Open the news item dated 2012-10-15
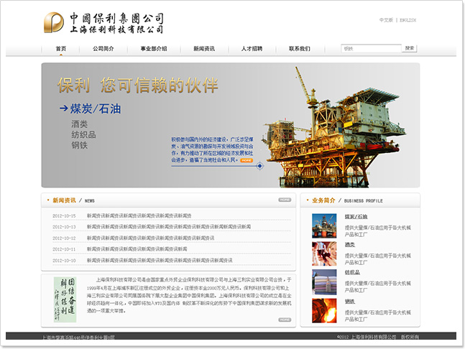Screen dimensions: 465x349 [x=139, y=215]
